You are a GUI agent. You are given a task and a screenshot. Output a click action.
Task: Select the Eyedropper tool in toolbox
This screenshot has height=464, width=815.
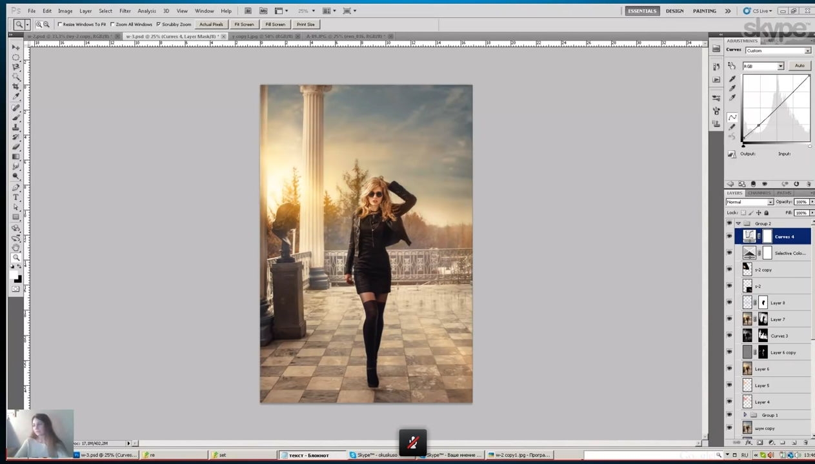(x=16, y=96)
